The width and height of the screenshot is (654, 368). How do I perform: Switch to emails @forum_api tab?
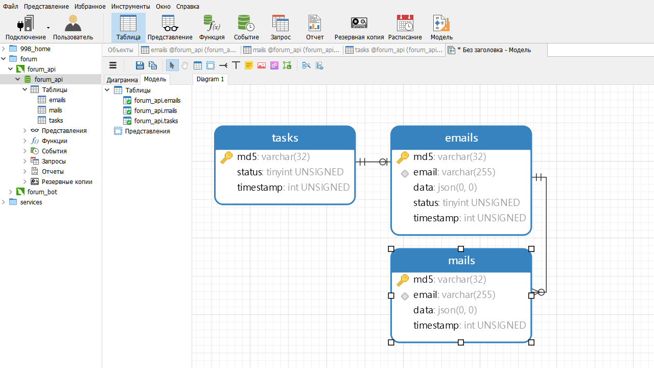[x=190, y=50]
